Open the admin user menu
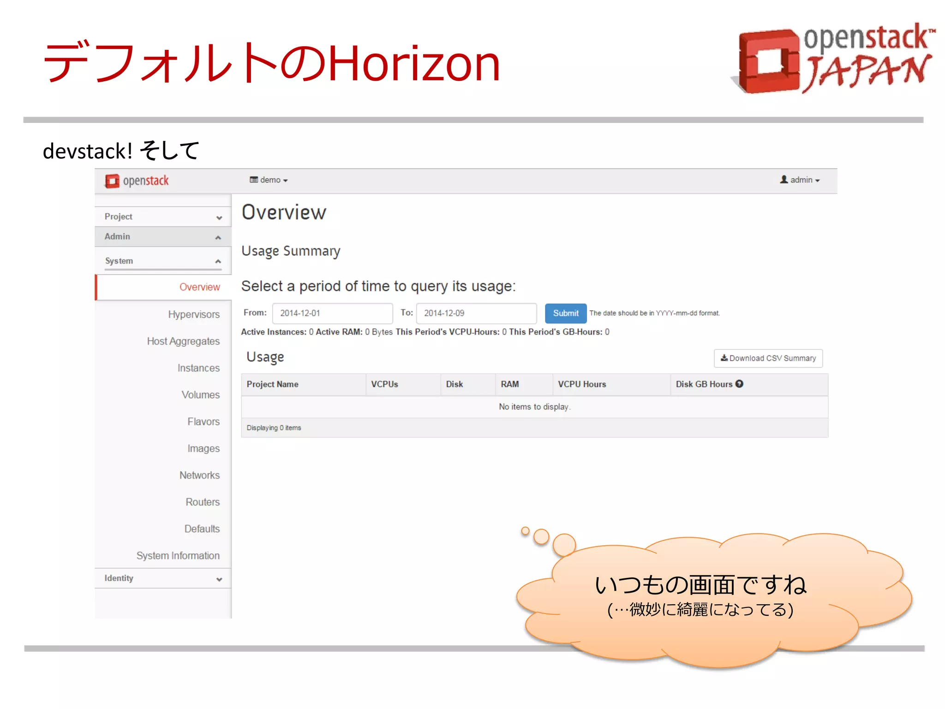This screenshot has width=945, height=709. 800,180
